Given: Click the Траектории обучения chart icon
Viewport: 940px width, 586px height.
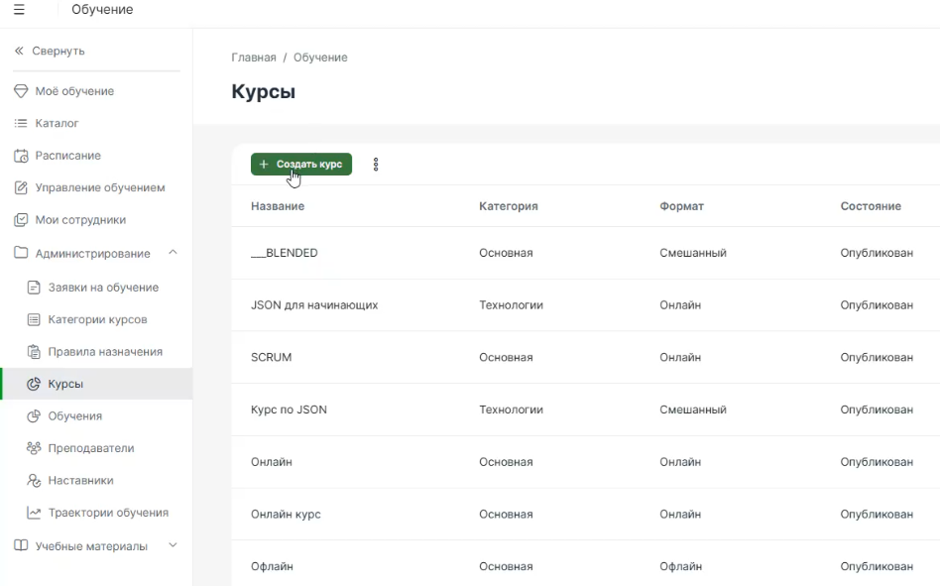Looking at the screenshot, I should coord(34,513).
